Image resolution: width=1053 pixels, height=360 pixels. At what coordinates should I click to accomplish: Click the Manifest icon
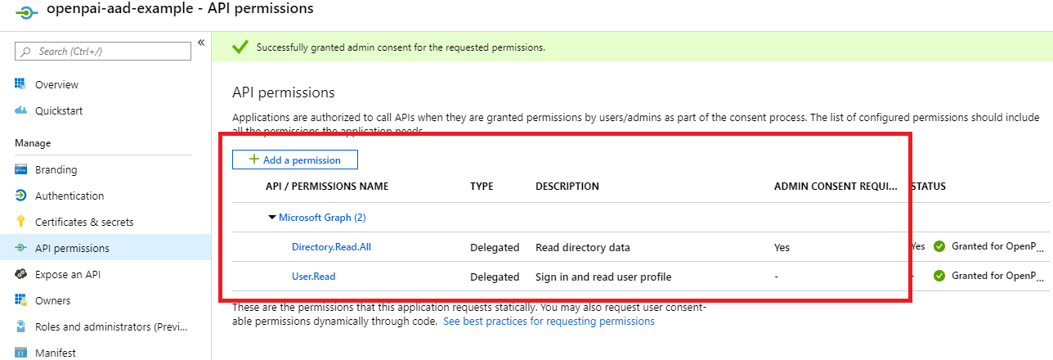coord(21,353)
